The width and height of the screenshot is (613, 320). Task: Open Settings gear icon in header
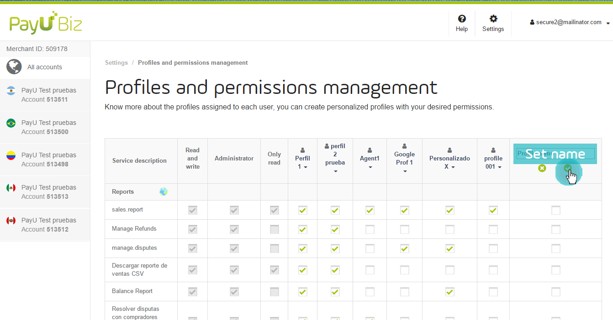click(493, 19)
